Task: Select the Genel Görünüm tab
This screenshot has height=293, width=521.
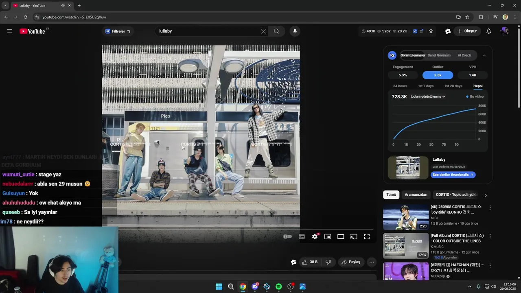Action: [439, 55]
